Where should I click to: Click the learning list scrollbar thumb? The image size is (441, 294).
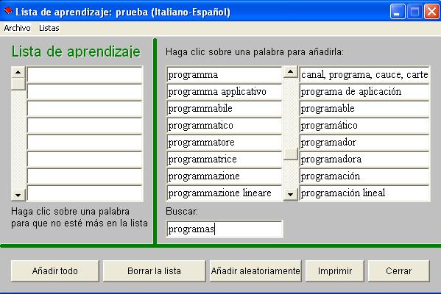tap(18, 84)
